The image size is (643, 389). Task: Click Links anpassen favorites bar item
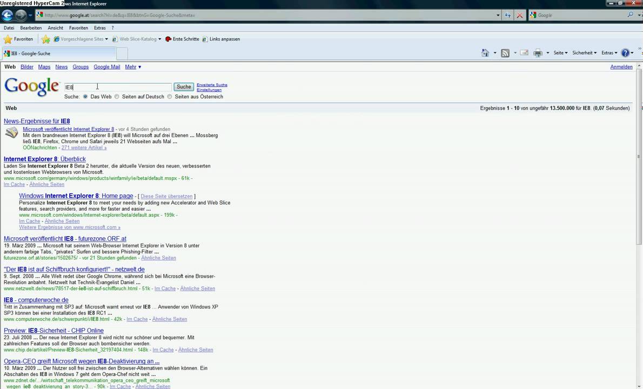point(221,39)
